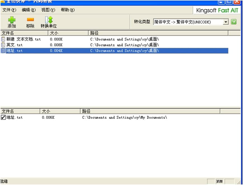Click the size value 0.006K in lower list

[x=48, y=117]
